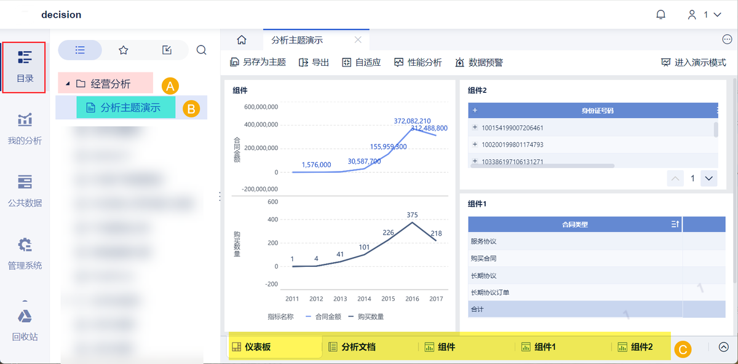Viewport: 738px width, 364px height.
Task: Open 我的分析 in the sidebar
Action: 25,129
